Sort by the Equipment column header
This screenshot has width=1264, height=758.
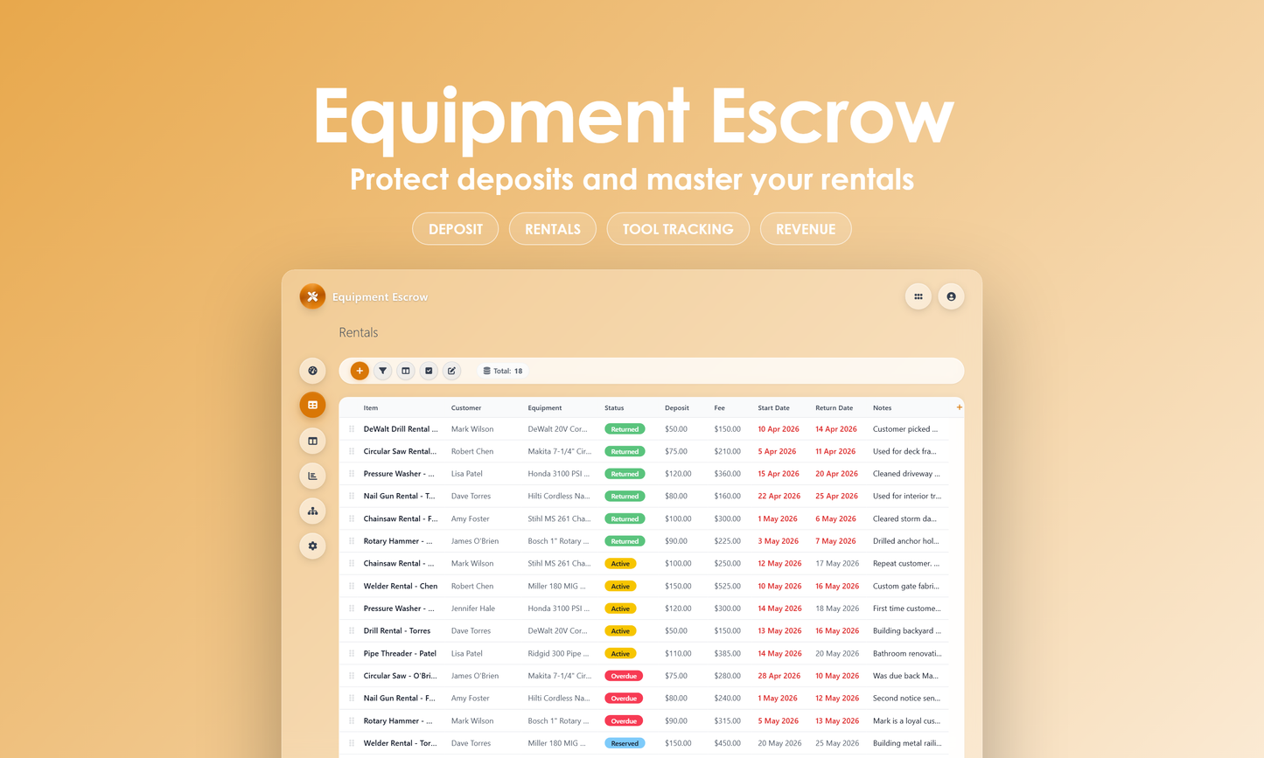(545, 407)
